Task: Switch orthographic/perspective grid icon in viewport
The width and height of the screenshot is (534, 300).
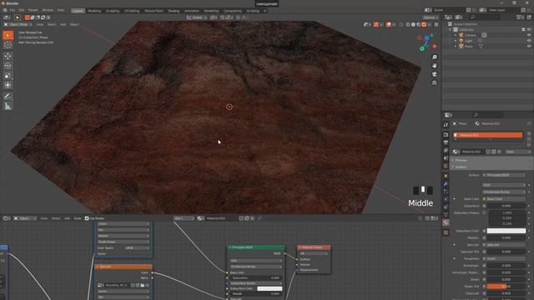Action: tap(434, 82)
